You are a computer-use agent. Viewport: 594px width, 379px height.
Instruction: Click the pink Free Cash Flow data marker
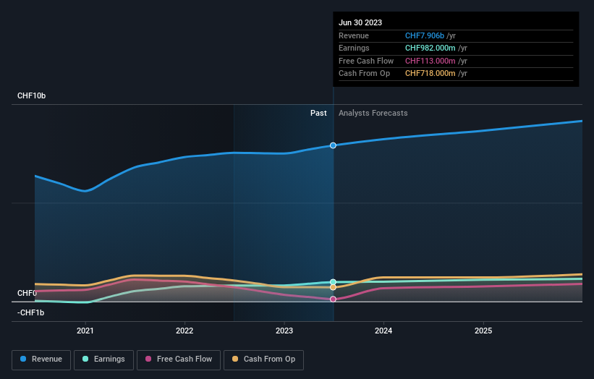tap(333, 299)
